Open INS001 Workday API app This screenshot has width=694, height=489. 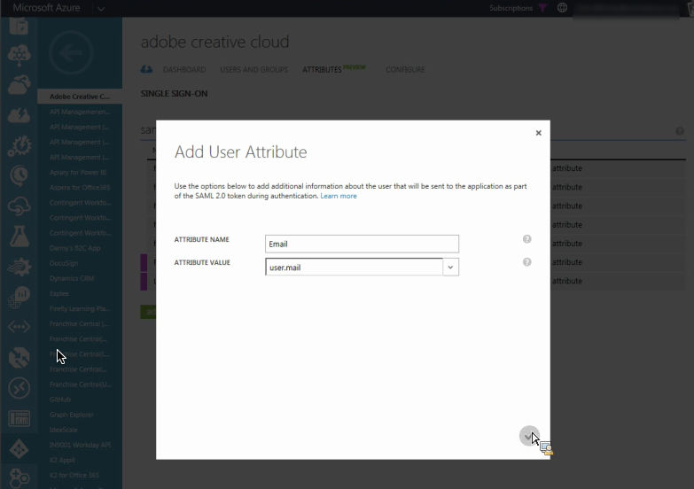pos(80,445)
